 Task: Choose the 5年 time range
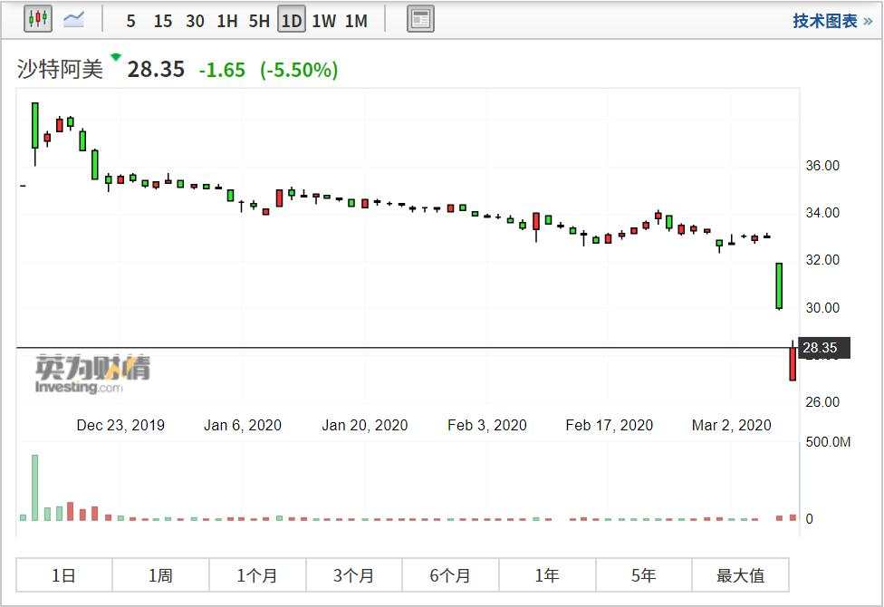click(x=644, y=575)
